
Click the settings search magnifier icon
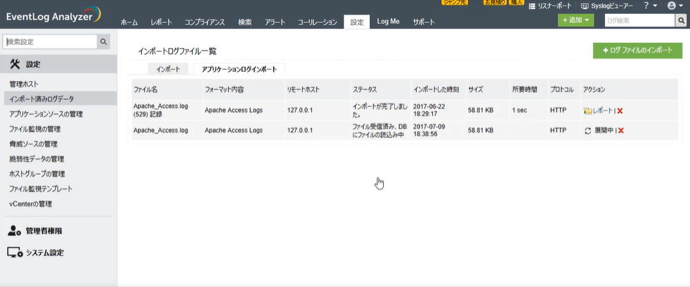104,41
